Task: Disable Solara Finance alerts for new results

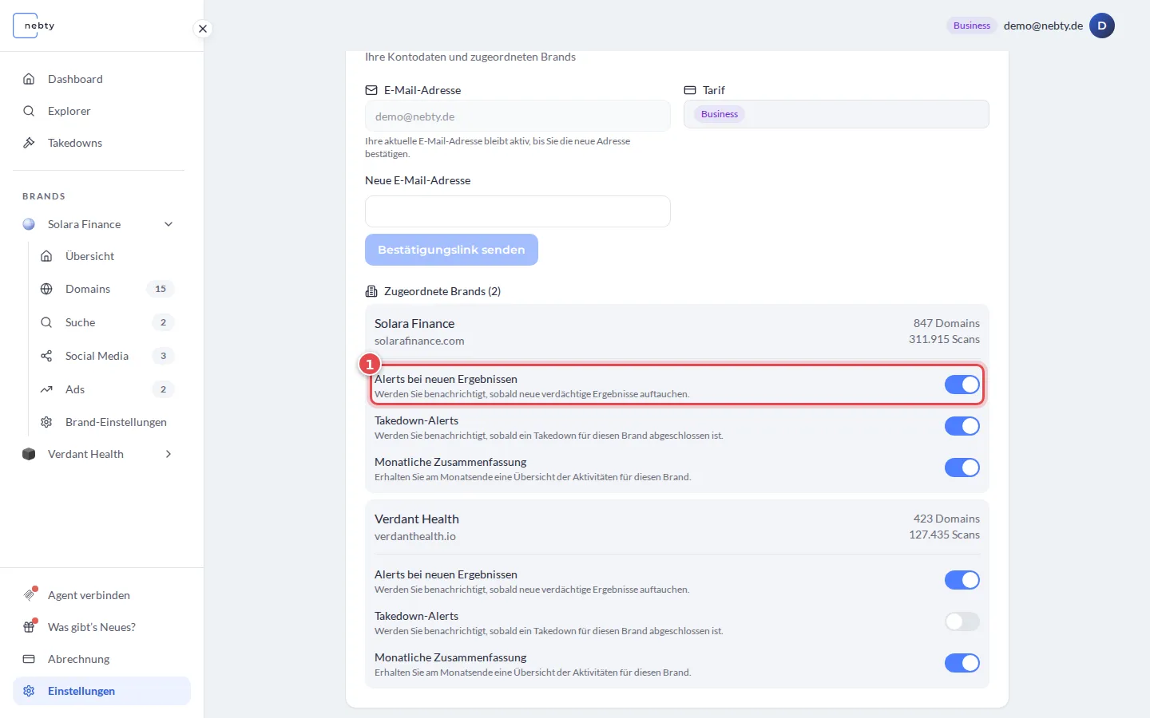Action: (962, 385)
